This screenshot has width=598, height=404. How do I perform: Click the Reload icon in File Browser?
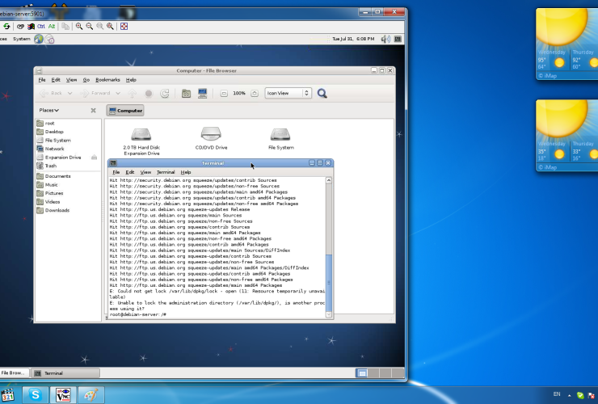[164, 94]
